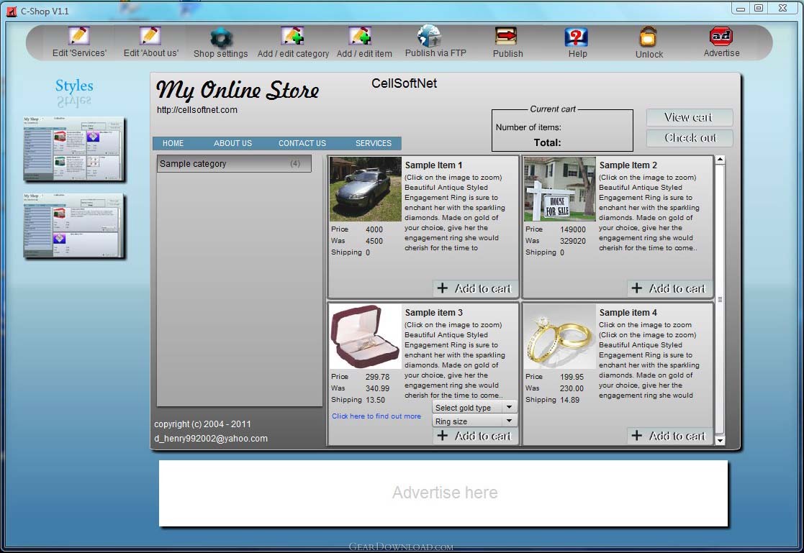The image size is (804, 553).
Task: Follow the 'Click here to find out more' link
Action: click(x=376, y=416)
